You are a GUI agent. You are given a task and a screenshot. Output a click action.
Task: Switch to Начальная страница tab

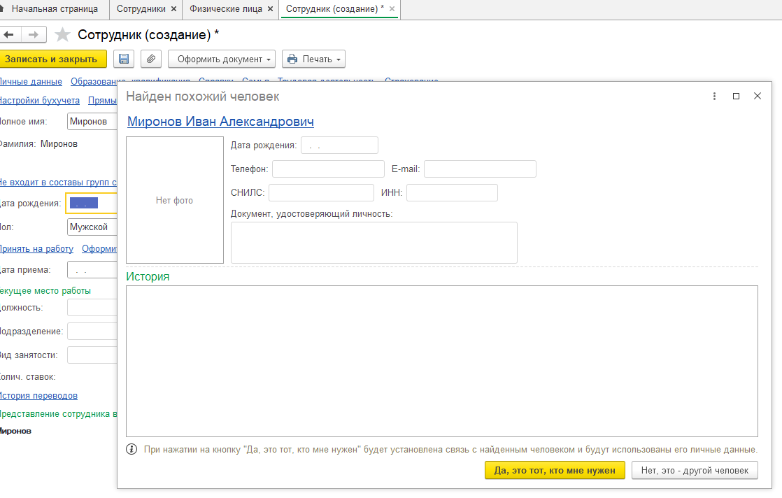[48, 9]
